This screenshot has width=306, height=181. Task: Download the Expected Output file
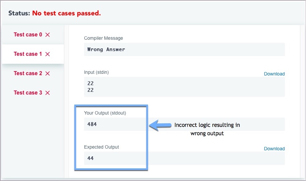(274, 149)
